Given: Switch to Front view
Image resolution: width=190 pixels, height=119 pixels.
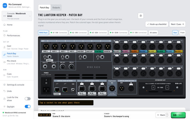Looking at the screenshot, I should [182, 32].
